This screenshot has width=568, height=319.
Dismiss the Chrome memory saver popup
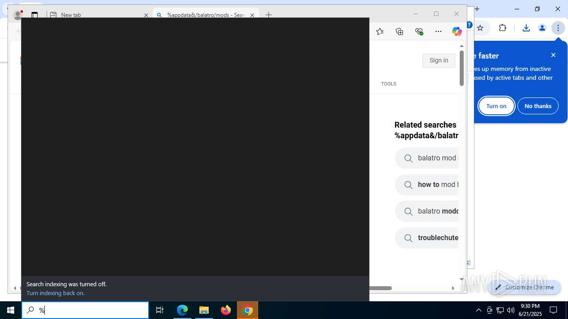553,55
